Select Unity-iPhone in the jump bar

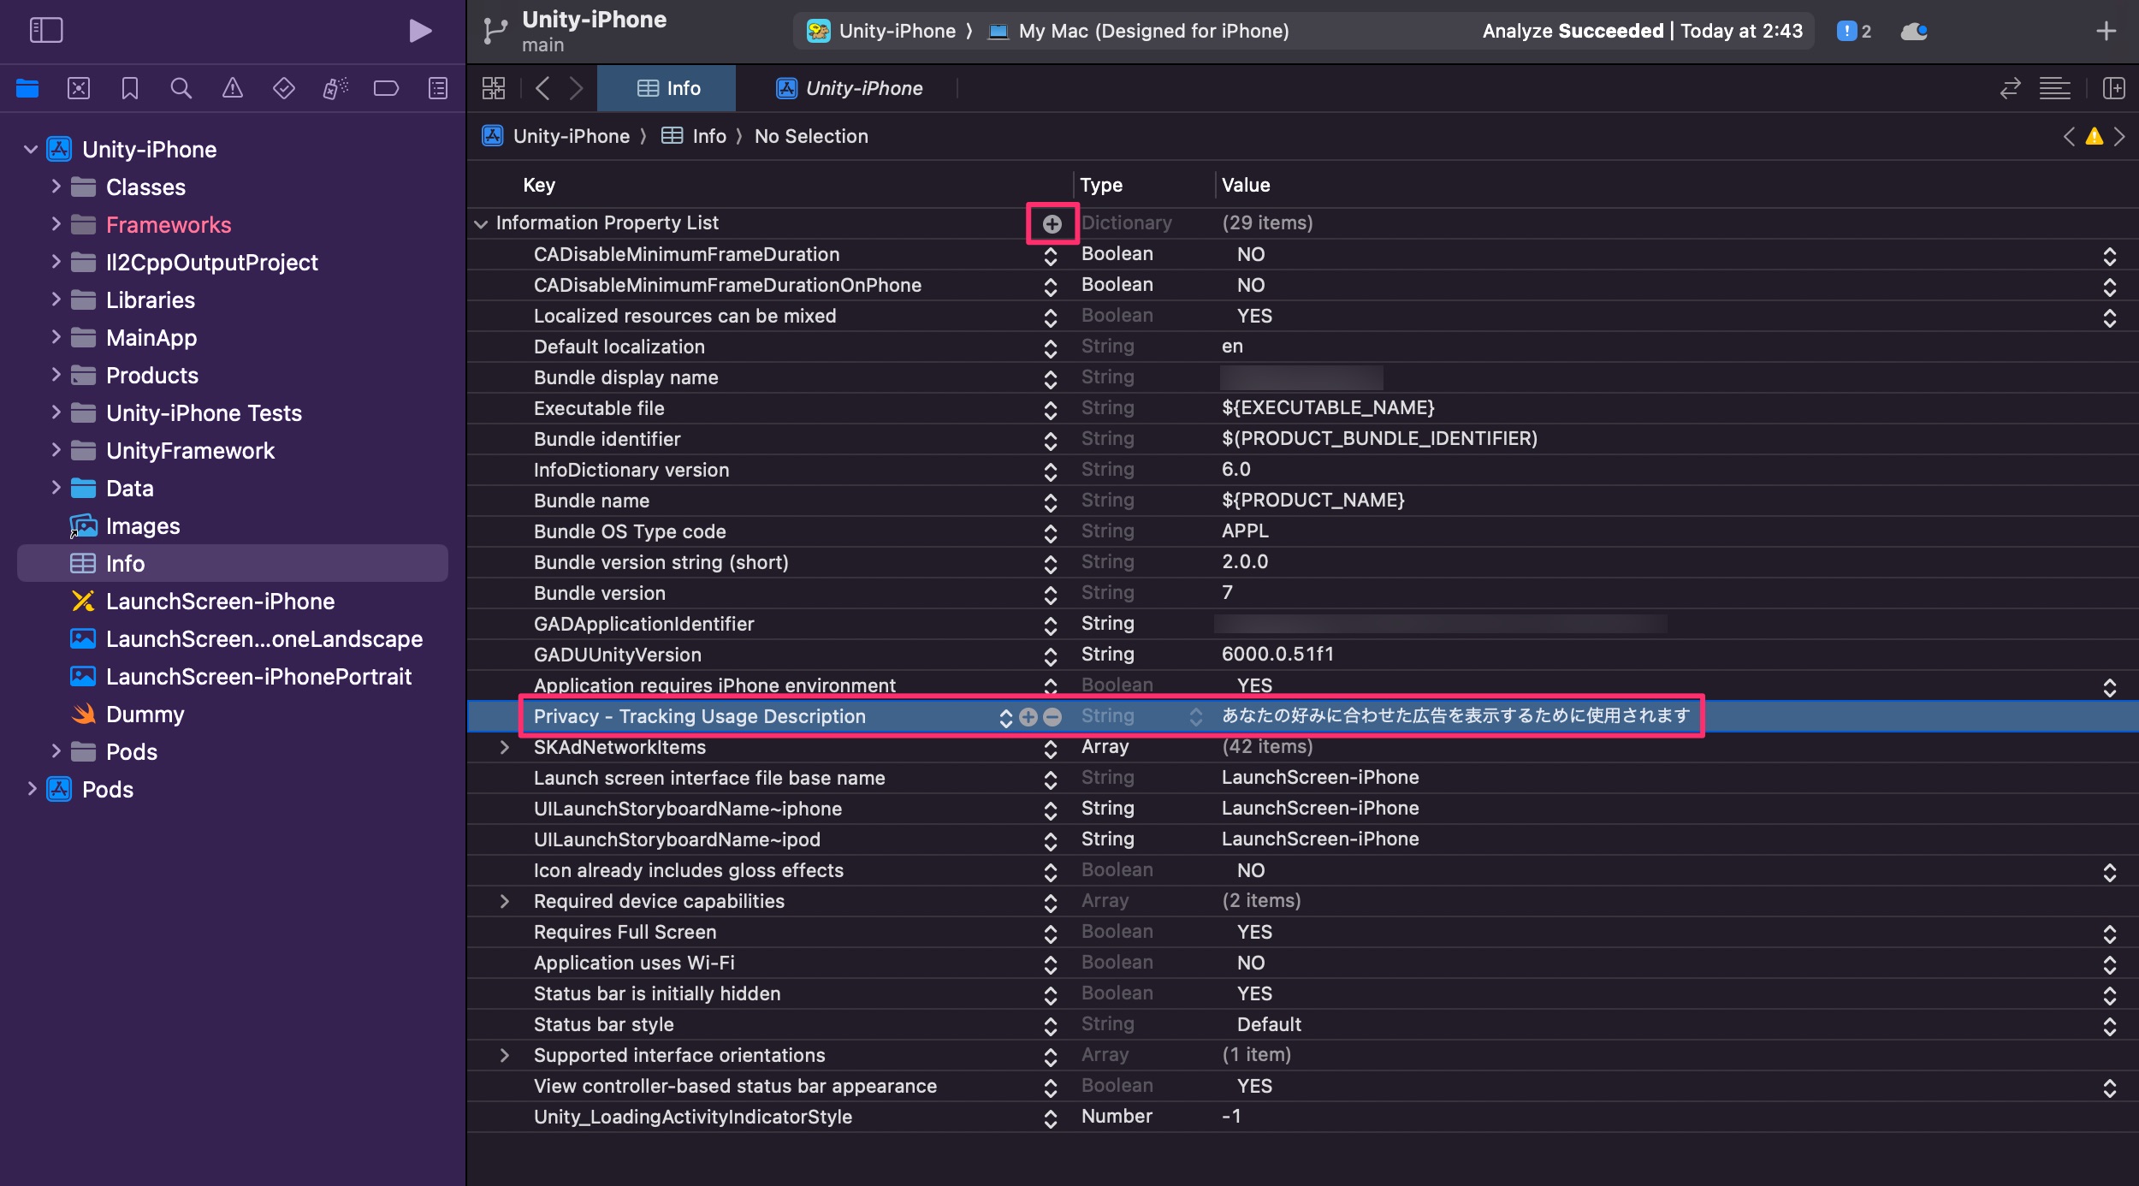(556, 136)
